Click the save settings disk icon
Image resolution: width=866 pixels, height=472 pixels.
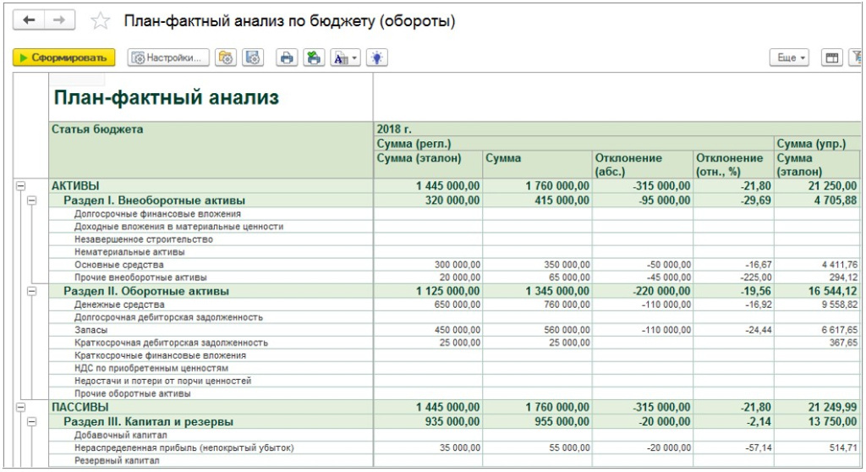click(252, 58)
